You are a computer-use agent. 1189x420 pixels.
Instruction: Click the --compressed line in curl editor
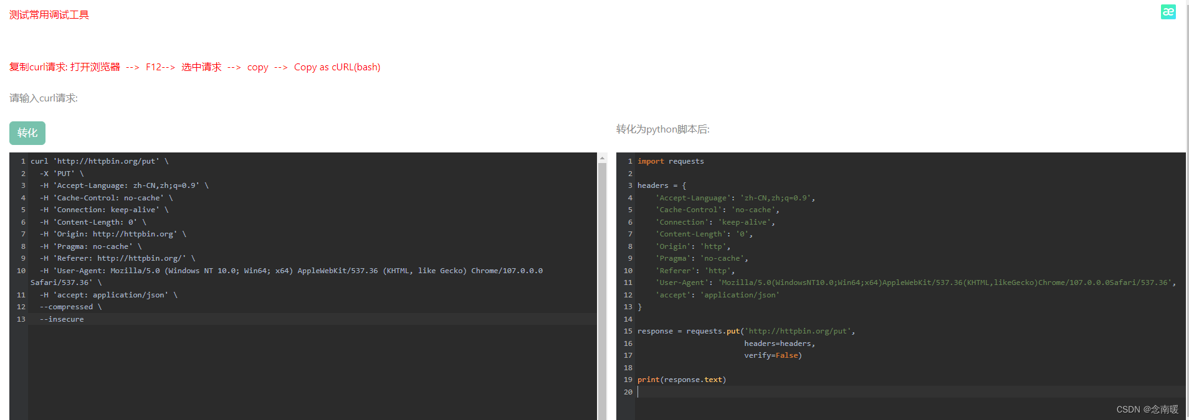click(x=71, y=307)
